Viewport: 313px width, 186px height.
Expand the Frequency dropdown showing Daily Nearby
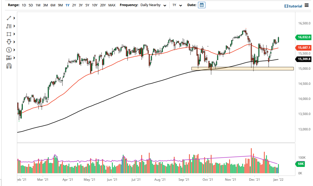(x=154, y=5)
